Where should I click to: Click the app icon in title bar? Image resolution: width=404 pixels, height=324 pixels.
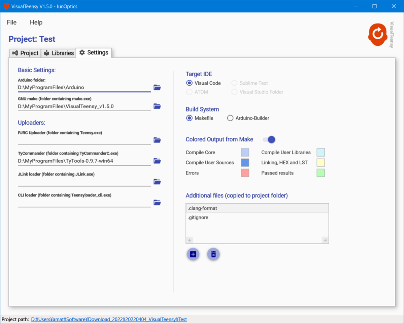[x=6, y=6]
